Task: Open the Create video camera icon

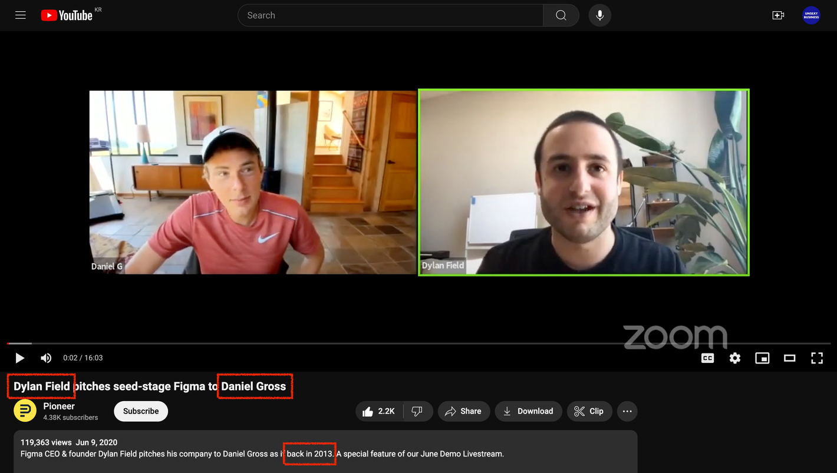Action: tap(778, 15)
